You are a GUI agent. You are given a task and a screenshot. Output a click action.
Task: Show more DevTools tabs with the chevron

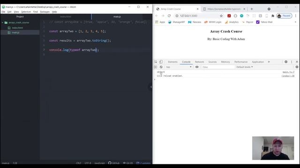click(269, 62)
